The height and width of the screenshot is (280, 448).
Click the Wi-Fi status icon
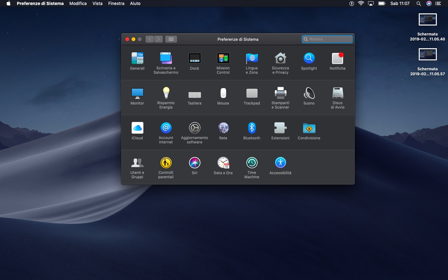click(x=361, y=3)
